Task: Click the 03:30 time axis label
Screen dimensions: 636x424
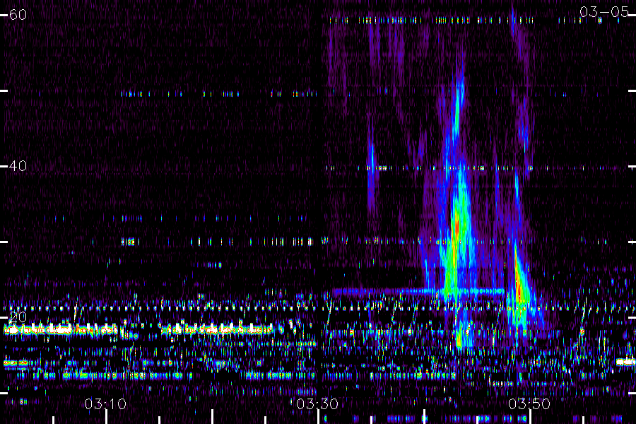Action: [x=317, y=404]
